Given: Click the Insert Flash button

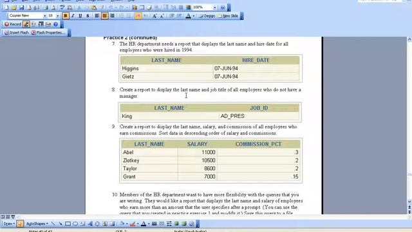Looking at the screenshot, I should 17,33.
